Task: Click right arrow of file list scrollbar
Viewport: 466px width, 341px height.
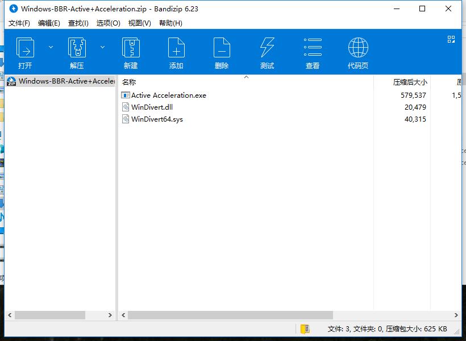Action: pyautogui.click(x=456, y=315)
